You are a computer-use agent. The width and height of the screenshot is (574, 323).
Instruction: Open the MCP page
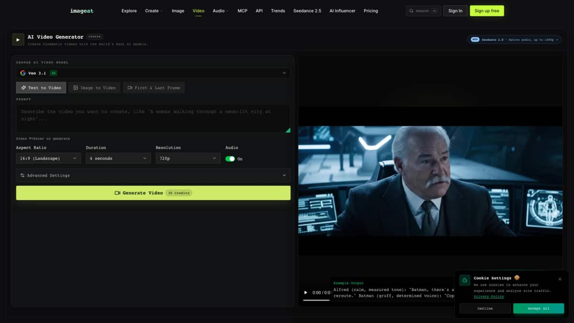[243, 11]
